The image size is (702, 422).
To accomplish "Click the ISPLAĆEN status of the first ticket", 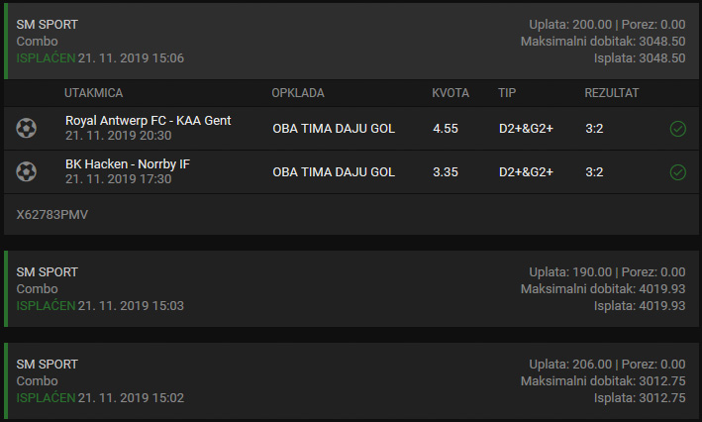I will (46, 57).
